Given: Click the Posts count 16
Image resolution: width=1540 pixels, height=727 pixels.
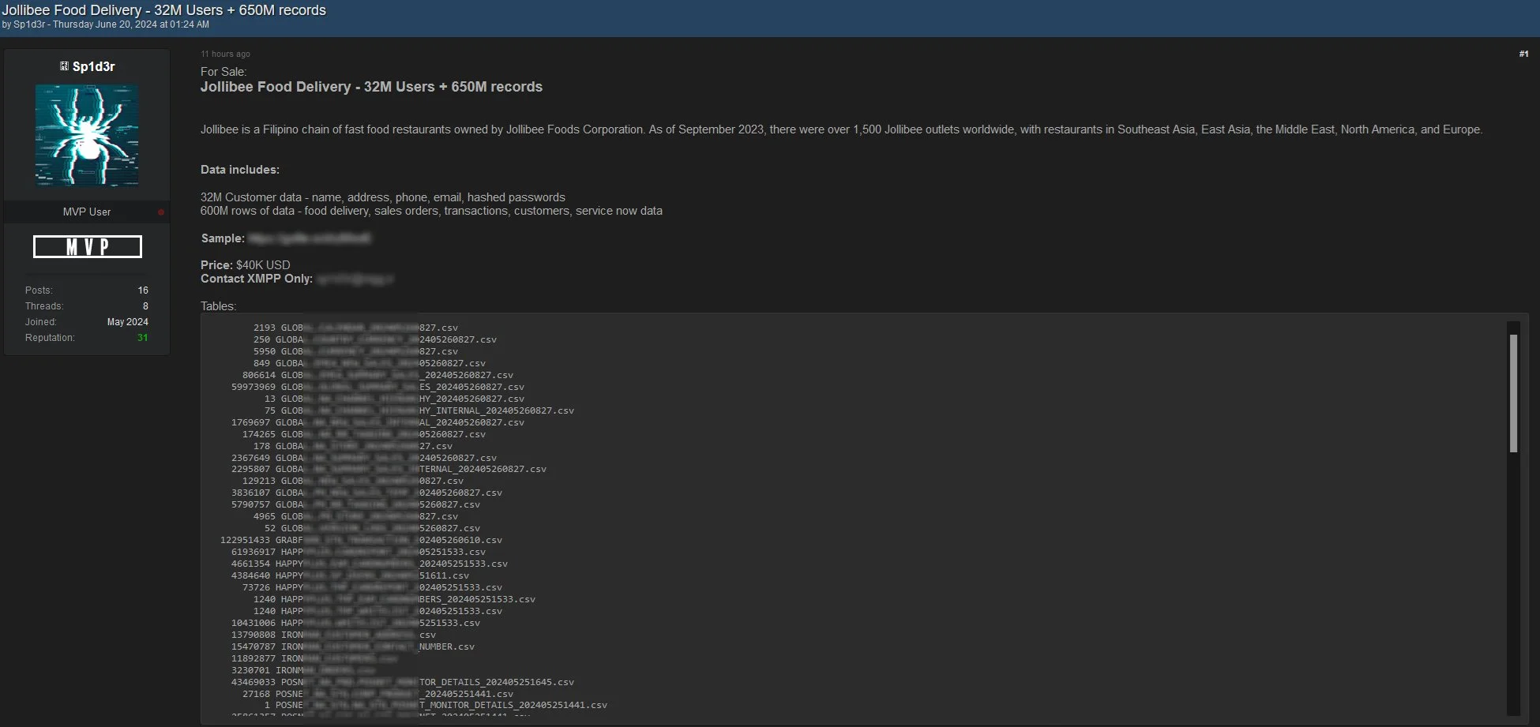Looking at the screenshot, I should pyautogui.click(x=143, y=290).
